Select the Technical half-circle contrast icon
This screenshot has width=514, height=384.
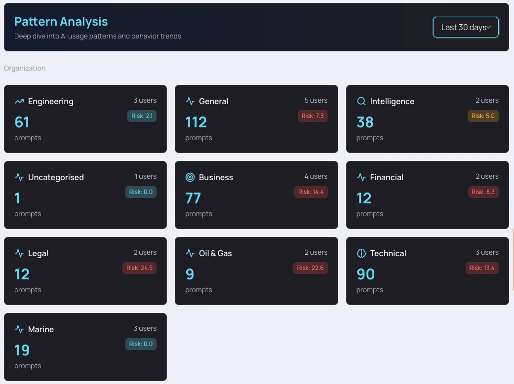click(x=362, y=253)
